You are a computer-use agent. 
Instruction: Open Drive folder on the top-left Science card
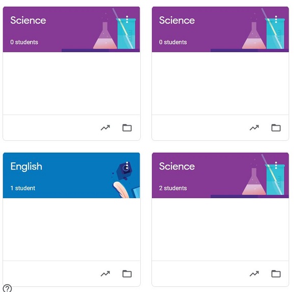pos(127,128)
